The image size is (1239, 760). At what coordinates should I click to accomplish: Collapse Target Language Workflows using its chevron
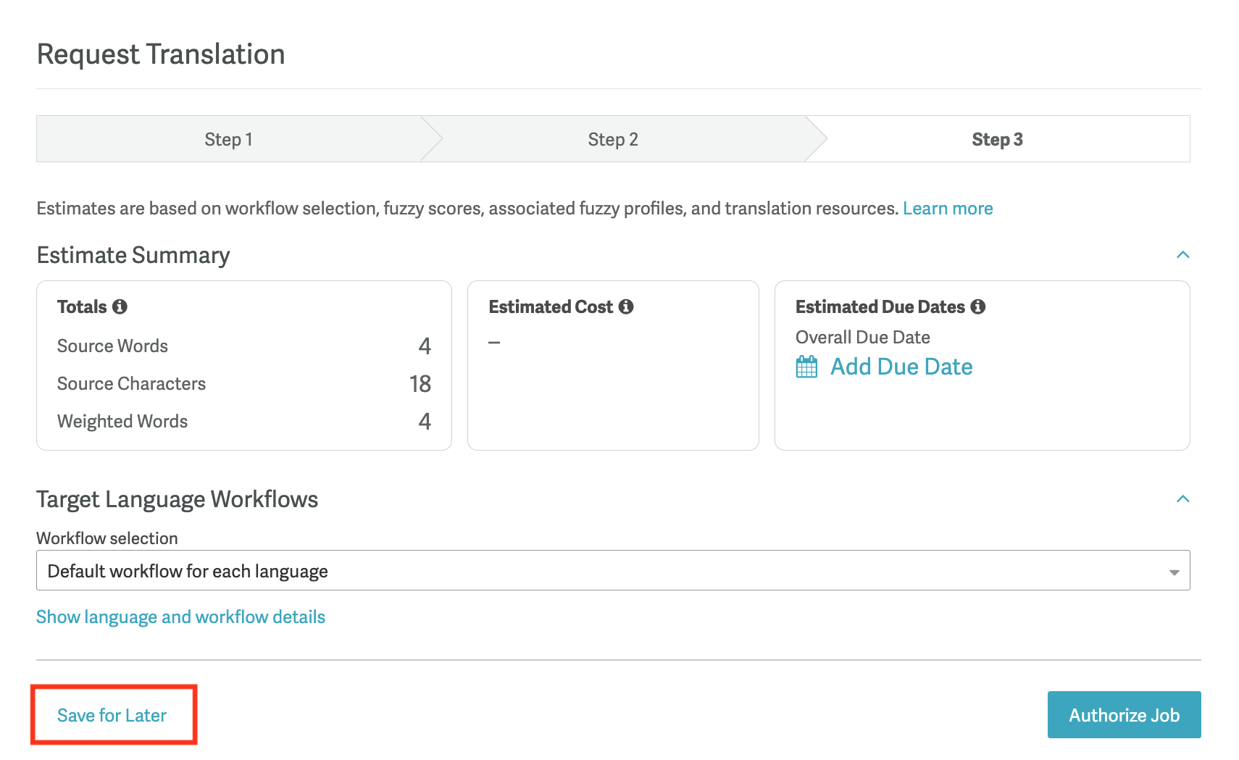[1182, 499]
